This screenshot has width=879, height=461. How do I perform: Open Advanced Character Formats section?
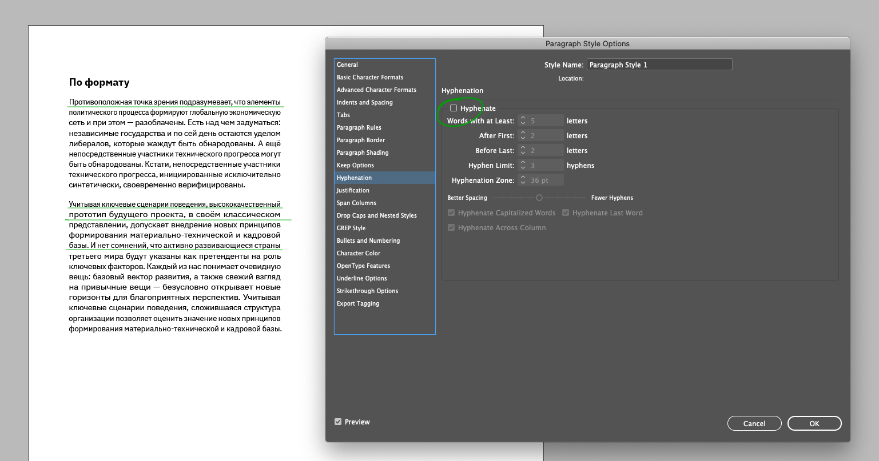click(x=385, y=90)
